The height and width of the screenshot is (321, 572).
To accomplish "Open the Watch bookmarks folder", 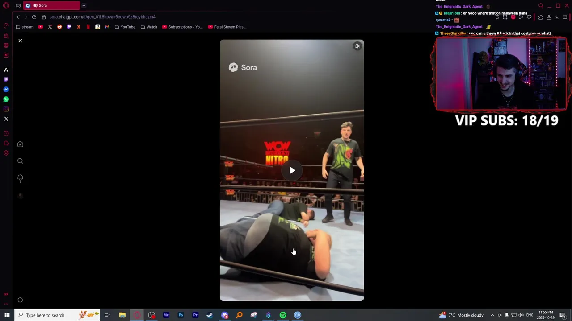I will coord(149,27).
